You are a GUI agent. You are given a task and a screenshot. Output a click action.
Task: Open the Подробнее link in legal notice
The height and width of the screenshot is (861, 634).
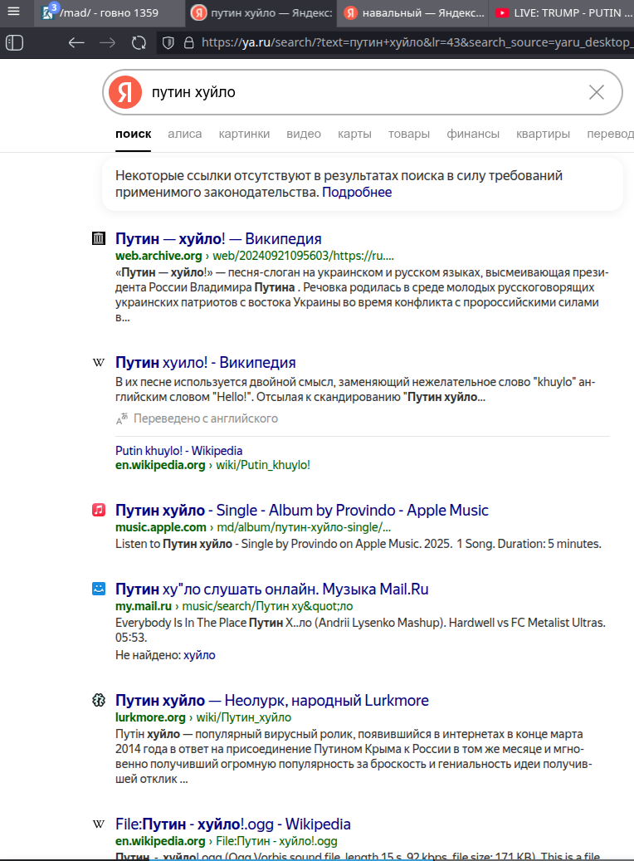[x=357, y=192]
